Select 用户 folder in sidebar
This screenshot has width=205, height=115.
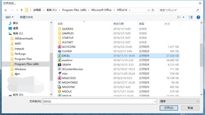(x=17, y=74)
